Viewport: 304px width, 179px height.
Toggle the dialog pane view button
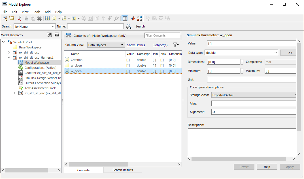[x=125, y=18]
